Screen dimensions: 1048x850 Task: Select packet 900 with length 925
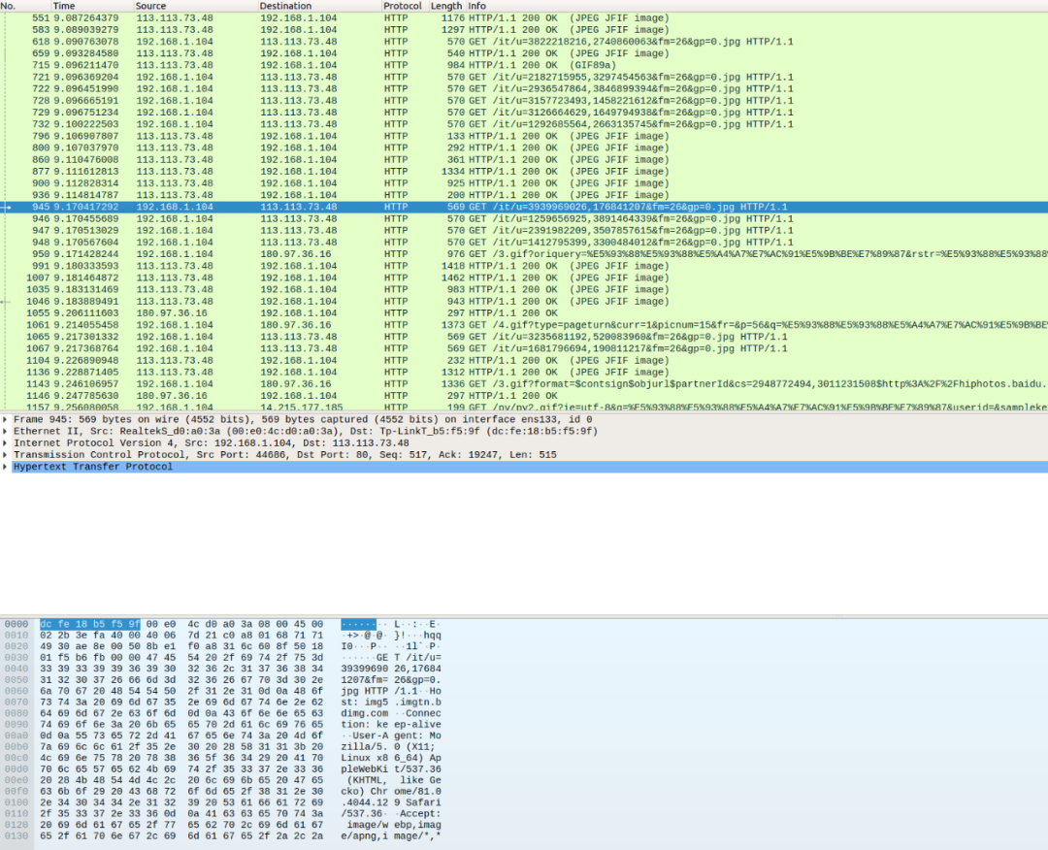524,183
